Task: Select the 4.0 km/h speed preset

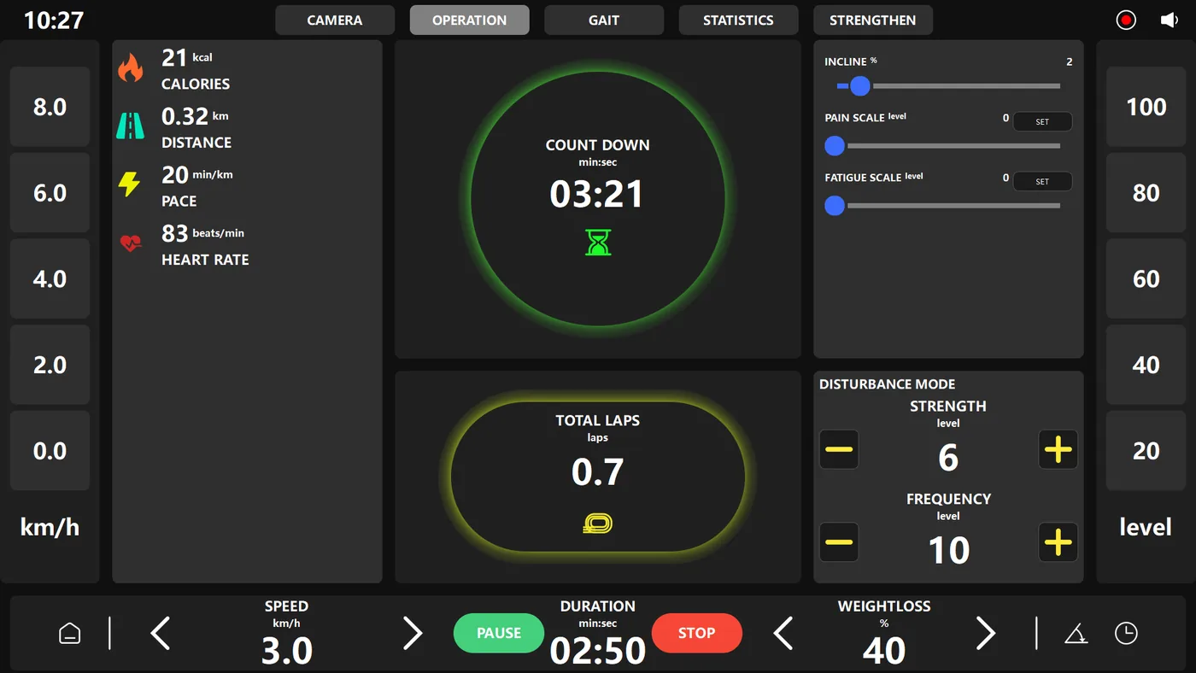Action: tap(50, 278)
